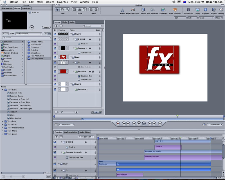Click the volume icon in menu bar

(174, 2)
